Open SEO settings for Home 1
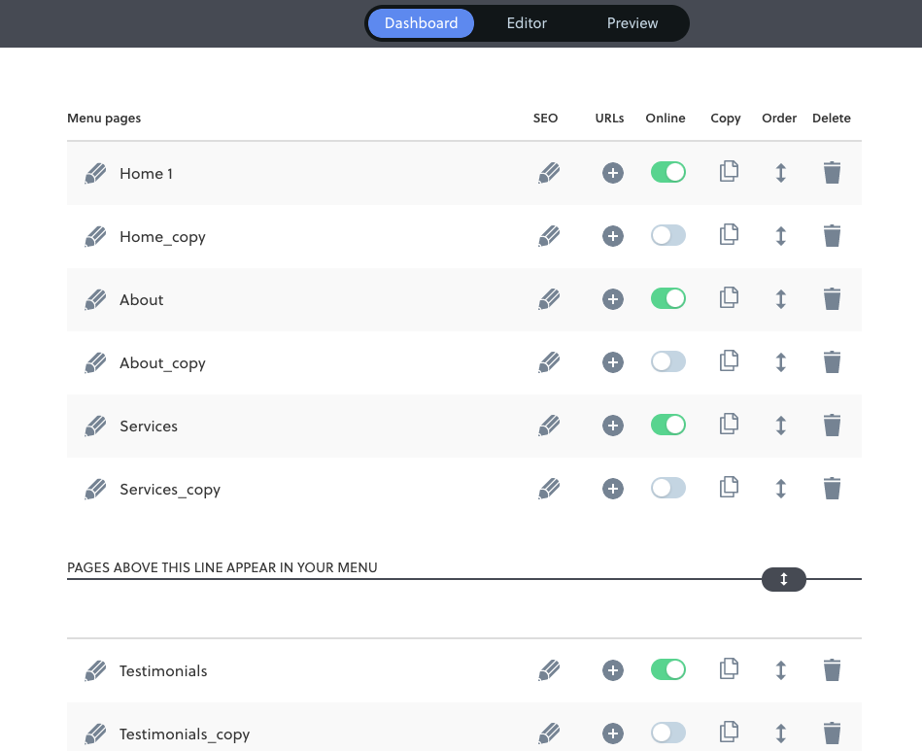 [549, 173]
